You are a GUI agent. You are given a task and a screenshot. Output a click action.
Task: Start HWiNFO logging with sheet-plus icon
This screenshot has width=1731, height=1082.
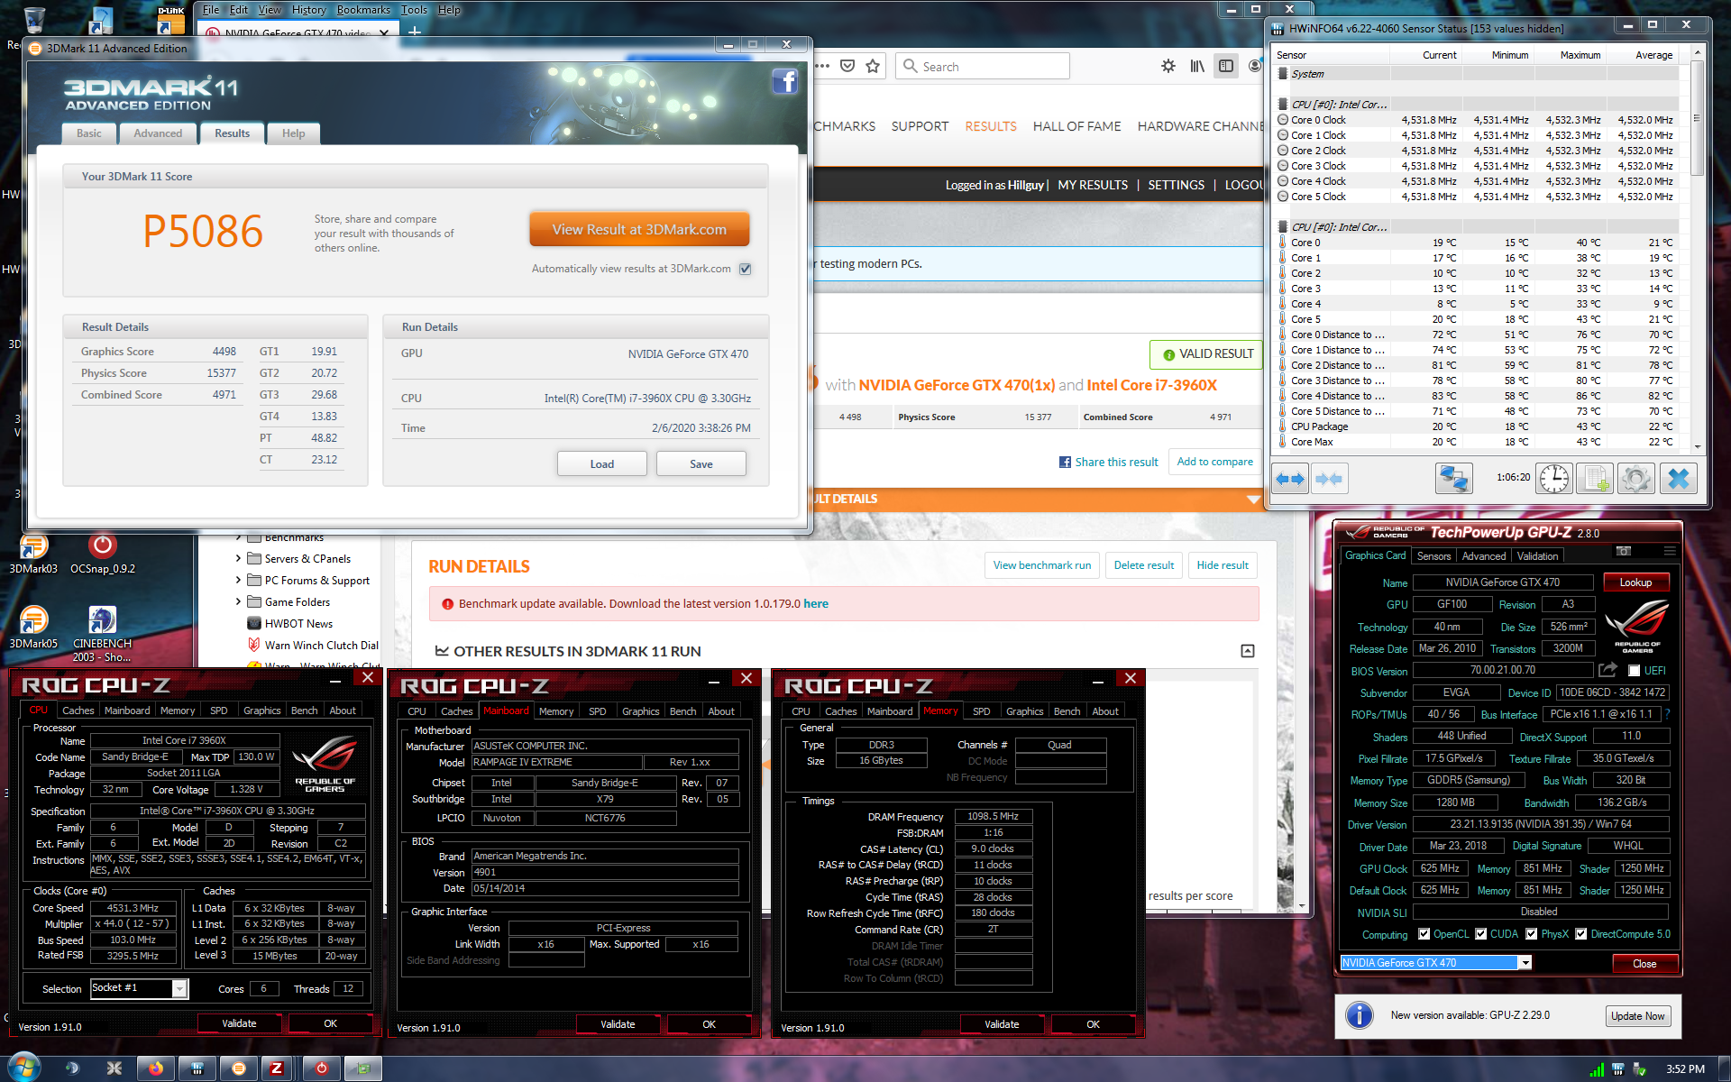click(x=1595, y=479)
